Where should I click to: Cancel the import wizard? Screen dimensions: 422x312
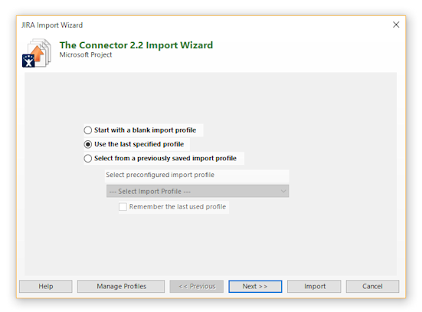[372, 286]
